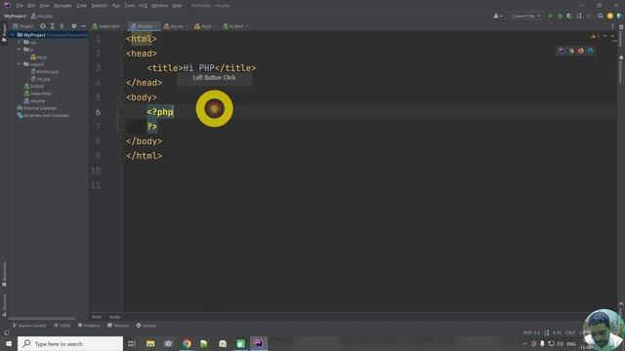Image resolution: width=625 pixels, height=351 pixels.
Task: Select hi.html in project tree
Action: point(34,86)
